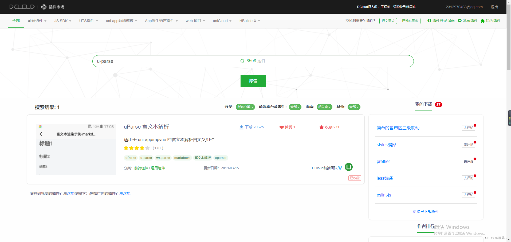Click the green 搜索 button
The width and height of the screenshot is (511, 242).
coord(253,81)
